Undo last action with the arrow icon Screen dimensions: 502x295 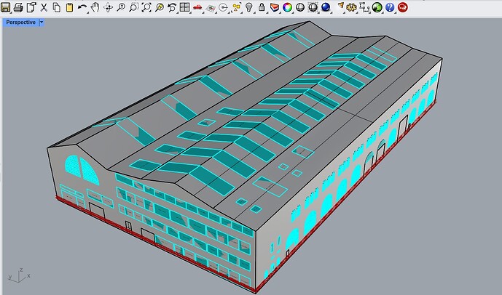point(82,7)
